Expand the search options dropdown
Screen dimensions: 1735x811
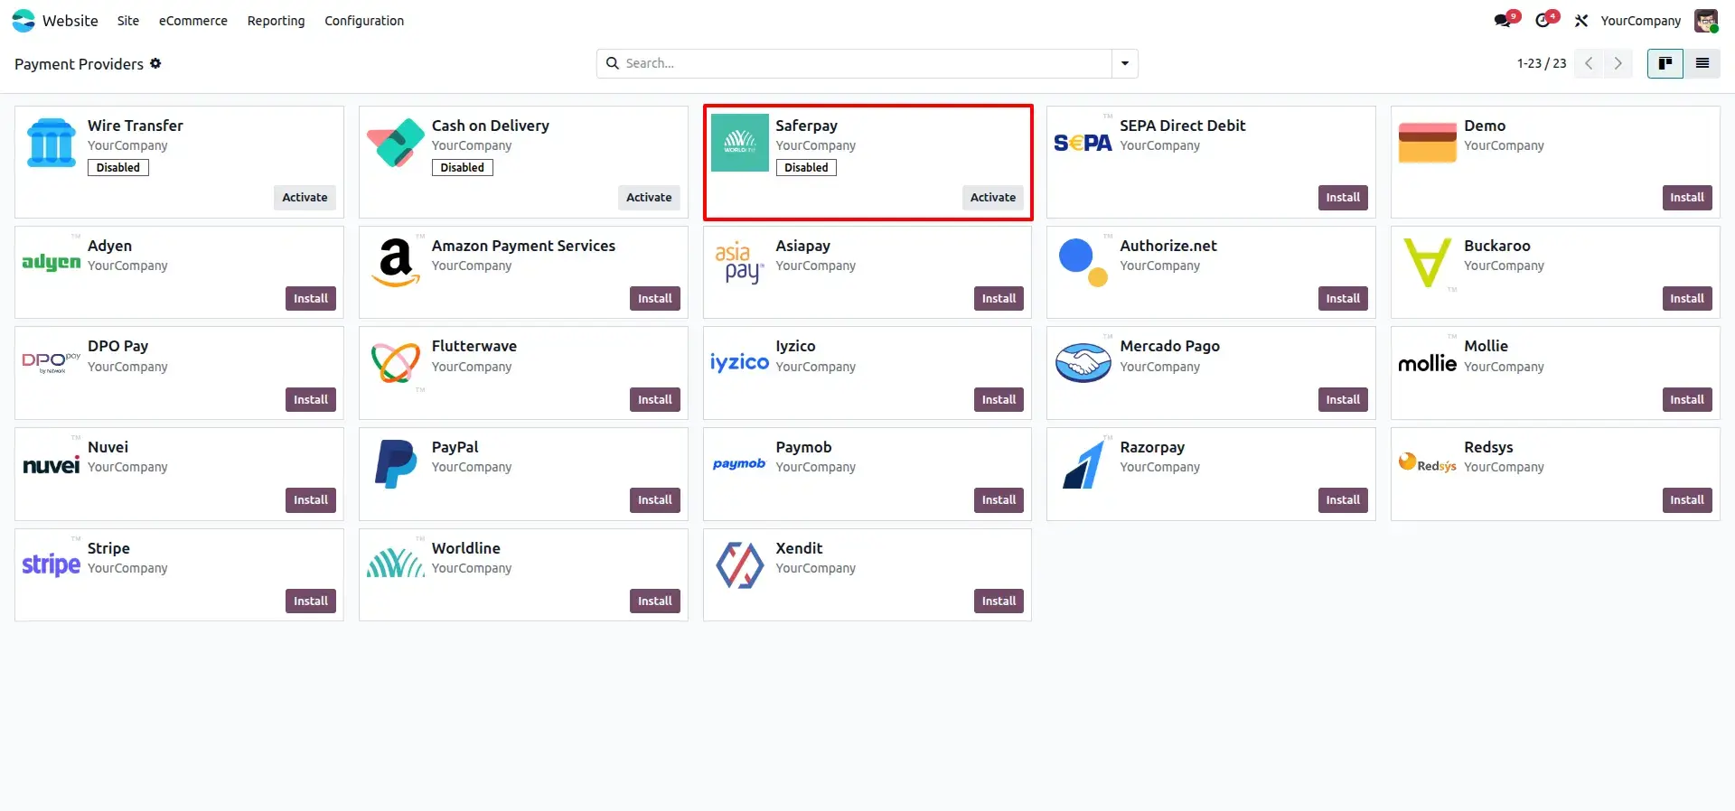(x=1125, y=63)
